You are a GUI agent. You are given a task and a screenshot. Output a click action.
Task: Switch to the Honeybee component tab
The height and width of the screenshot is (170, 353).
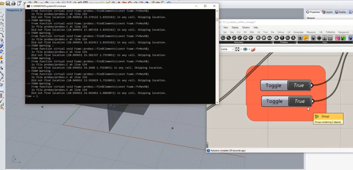298,32
